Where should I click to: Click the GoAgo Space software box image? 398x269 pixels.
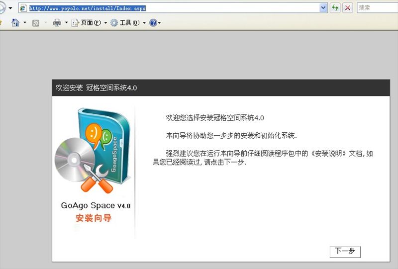[x=94, y=151]
